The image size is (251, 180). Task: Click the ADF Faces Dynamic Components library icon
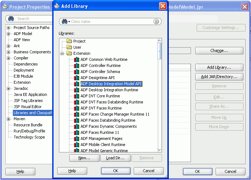click(77, 127)
